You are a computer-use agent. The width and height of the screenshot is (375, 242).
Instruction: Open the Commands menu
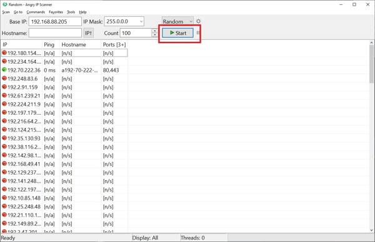[36, 12]
